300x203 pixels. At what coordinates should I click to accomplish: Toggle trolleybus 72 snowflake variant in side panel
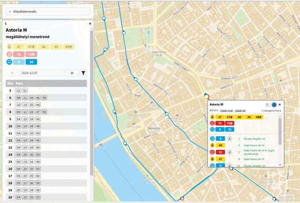(x=31, y=54)
